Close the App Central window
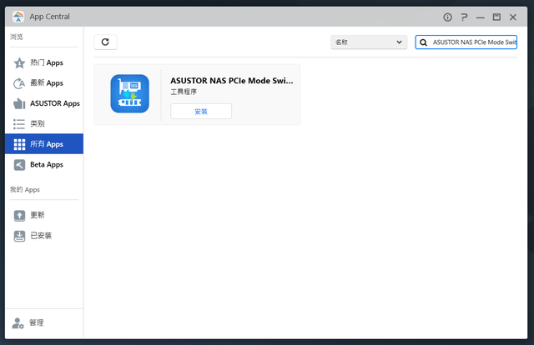 (x=513, y=17)
